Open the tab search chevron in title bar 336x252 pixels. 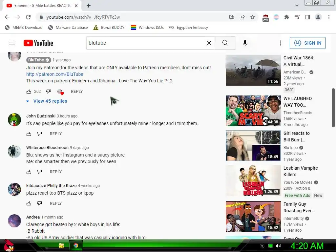click(297, 6)
